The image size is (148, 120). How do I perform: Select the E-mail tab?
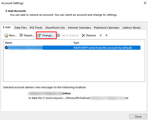click(x=7, y=27)
